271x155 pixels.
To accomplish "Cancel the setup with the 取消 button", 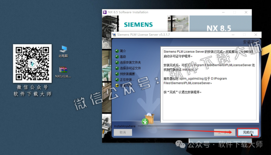I will point(123,132).
